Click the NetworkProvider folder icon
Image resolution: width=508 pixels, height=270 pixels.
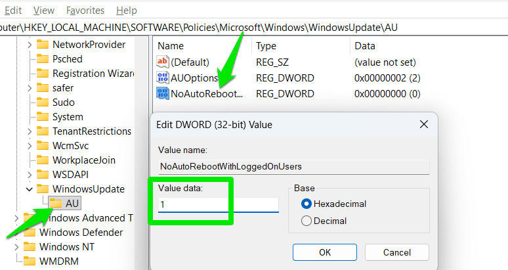tap(43, 45)
